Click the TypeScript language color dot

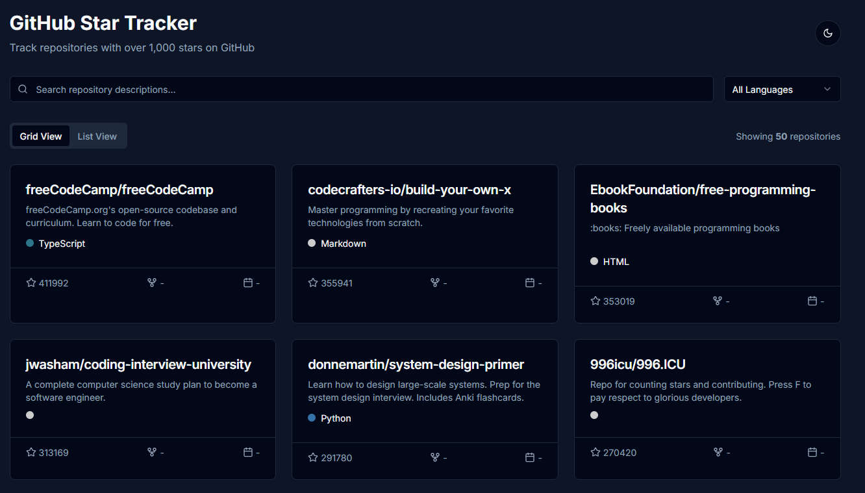click(x=30, y=243)
